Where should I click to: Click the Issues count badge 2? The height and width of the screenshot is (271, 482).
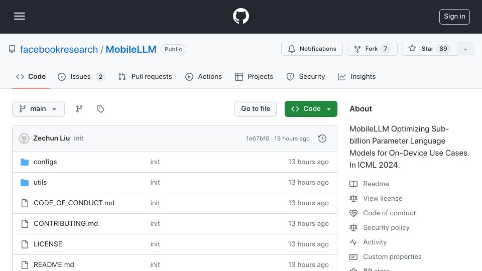pos(100,76)
